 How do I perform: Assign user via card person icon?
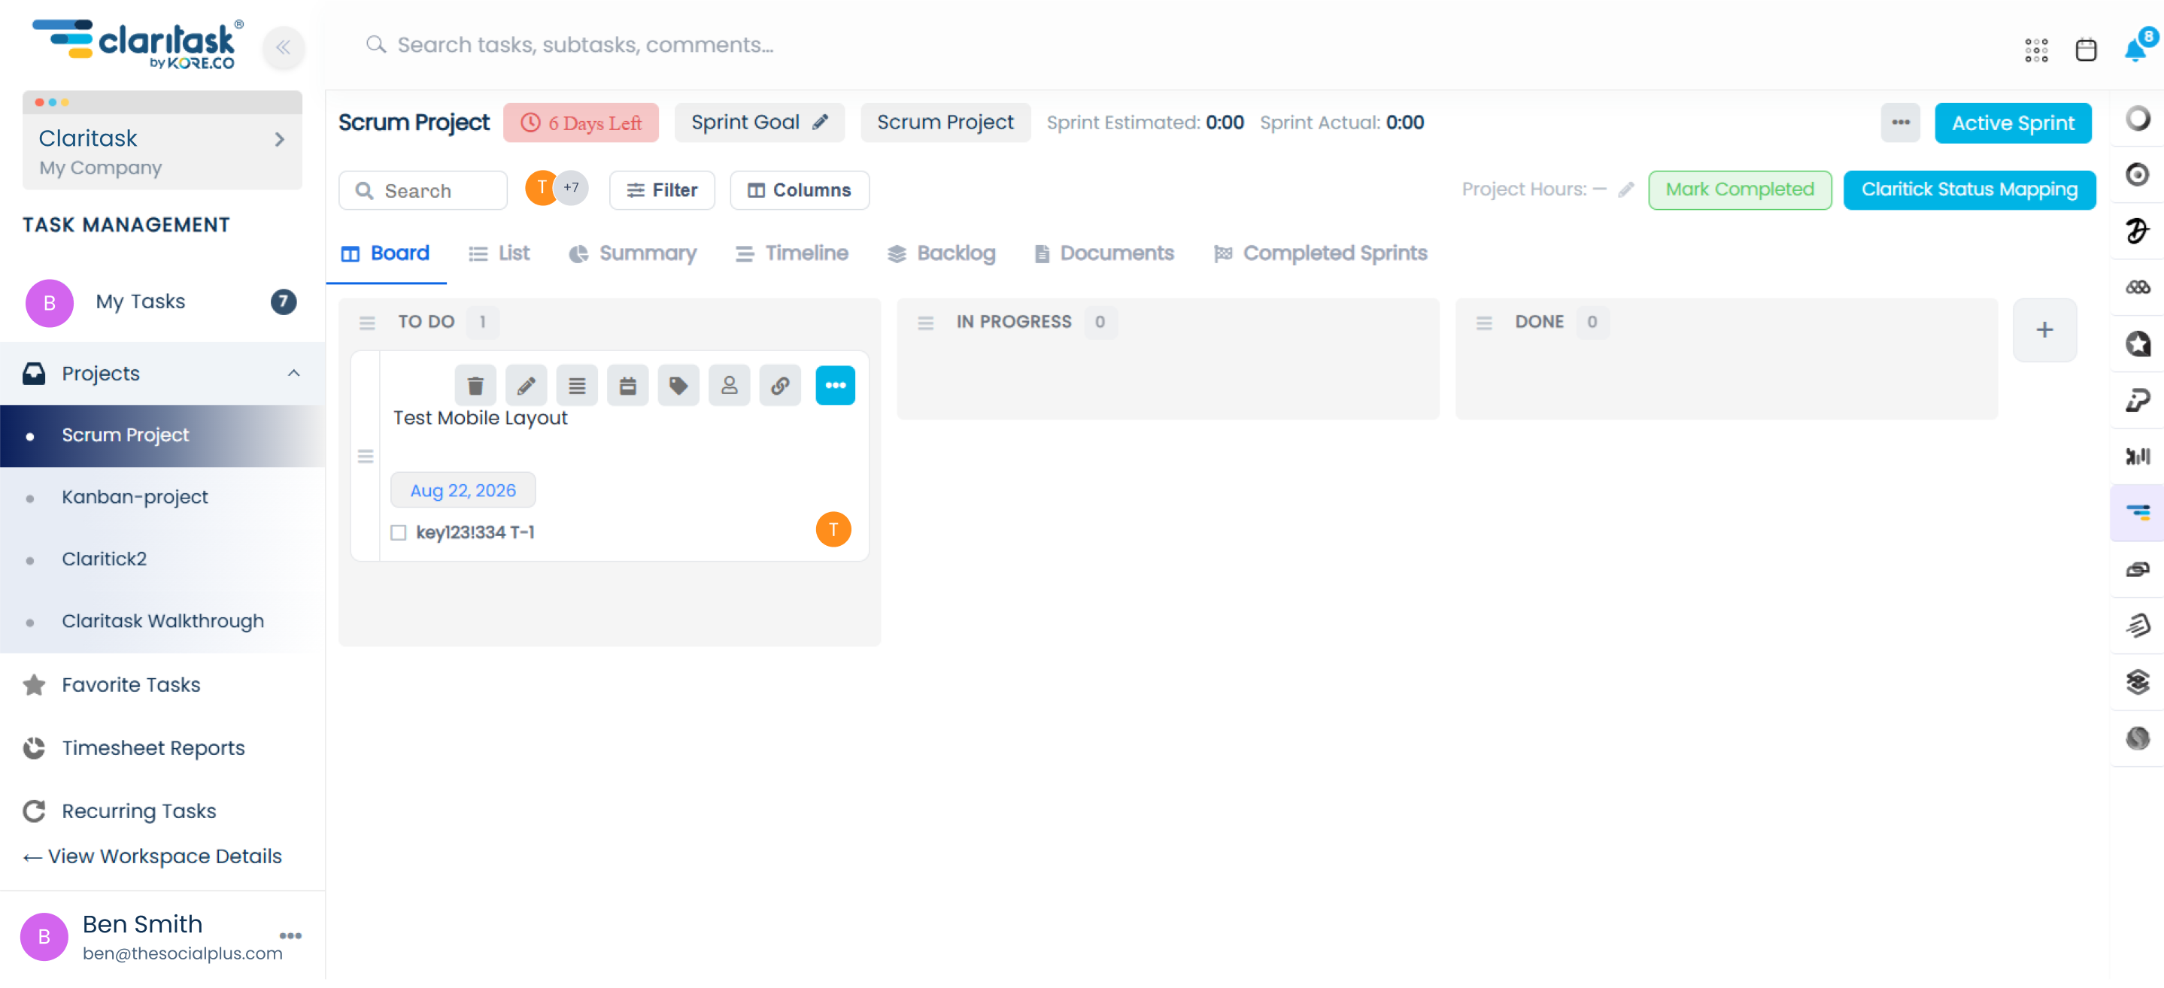tap(729, 385)
